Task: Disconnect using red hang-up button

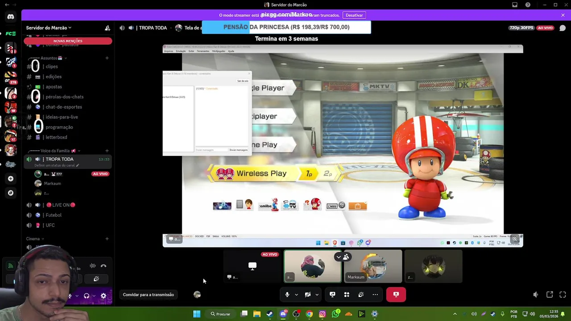Action: [396, 294]
